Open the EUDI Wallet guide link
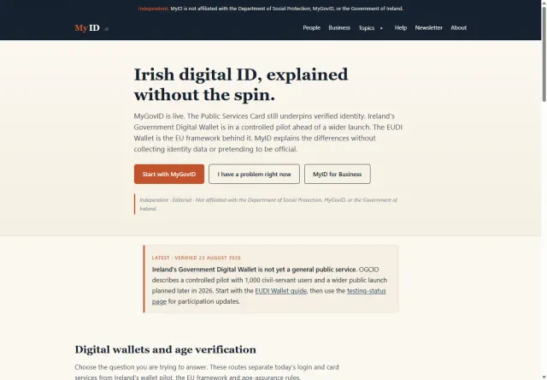 (281, 291)
